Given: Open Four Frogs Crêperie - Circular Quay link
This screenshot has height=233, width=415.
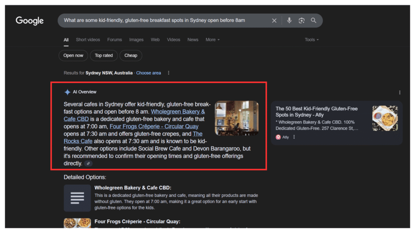Looking at the screenshot, I should pyautogui.click(x=154, y=127).
